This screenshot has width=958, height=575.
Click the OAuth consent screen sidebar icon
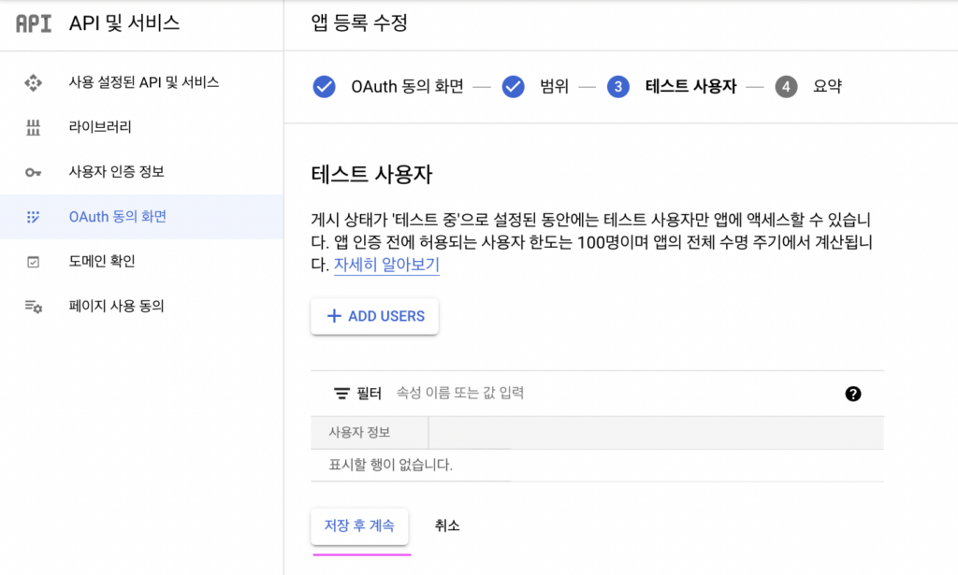[x=34, y=217]
